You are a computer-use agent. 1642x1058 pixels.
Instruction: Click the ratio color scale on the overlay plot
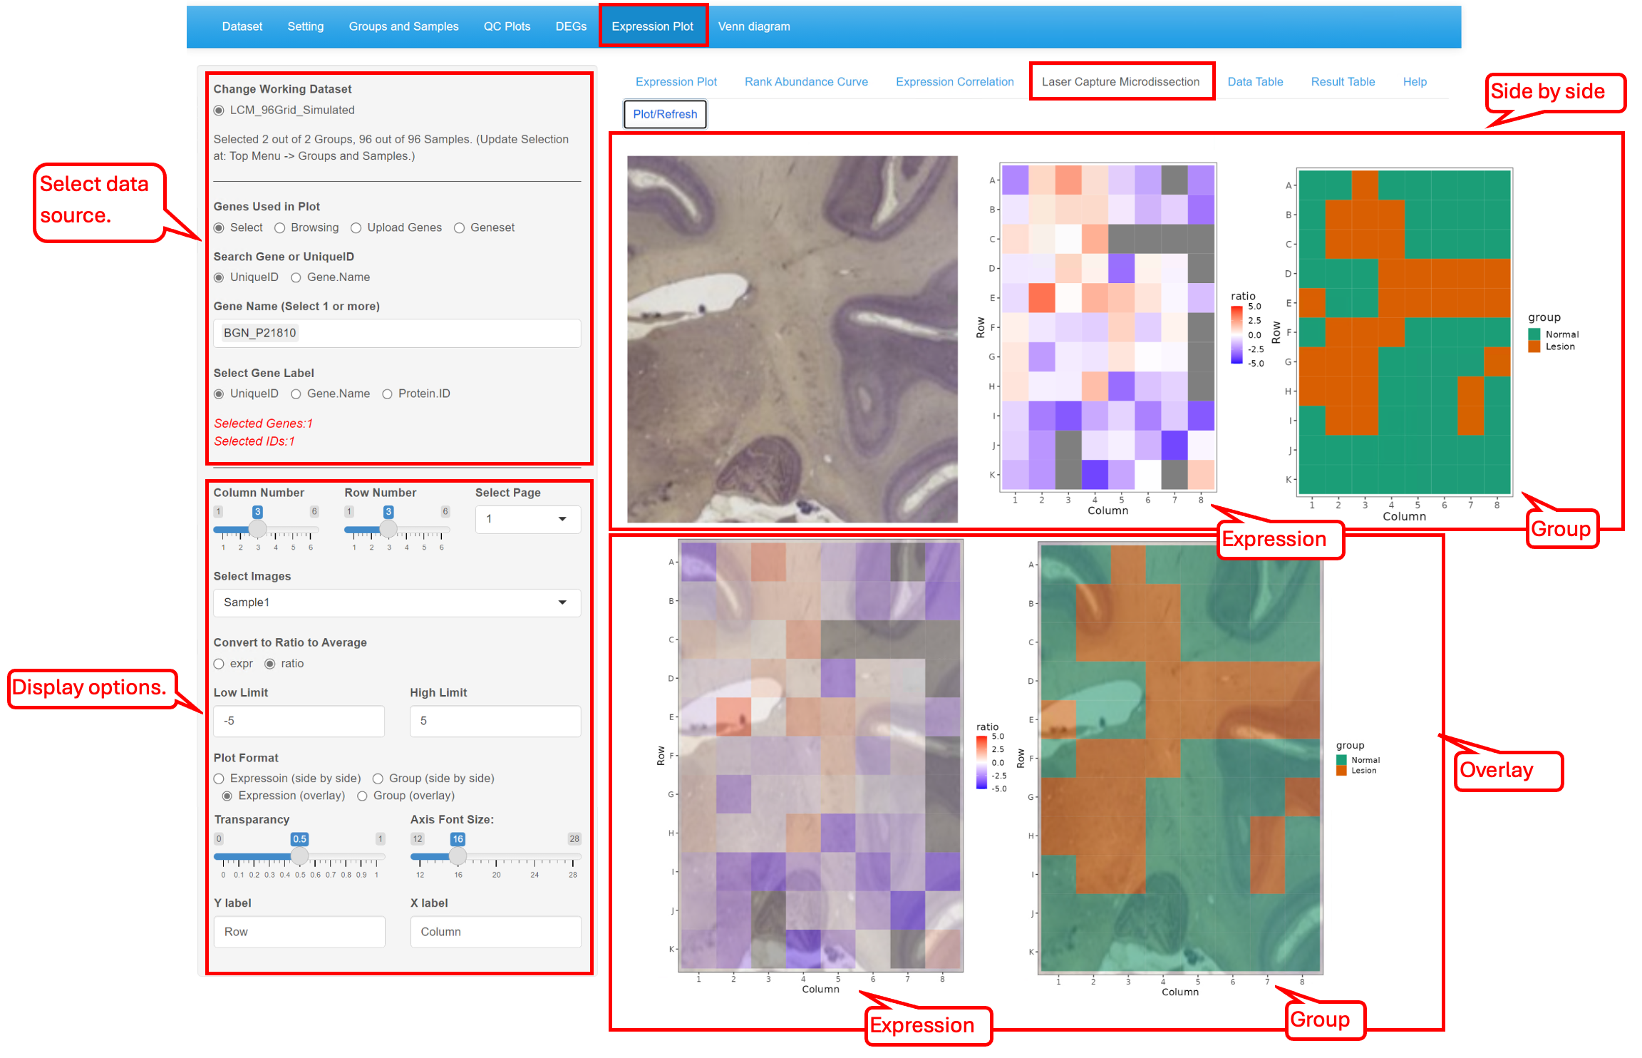coord(982,762)
